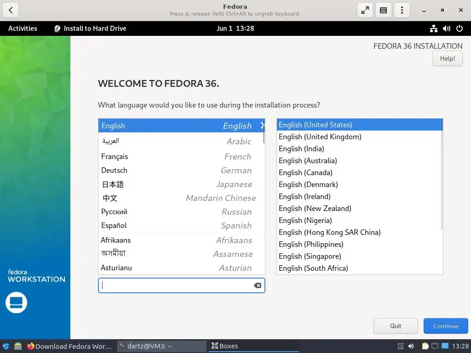471x353 pixels.
Task: Switch to Download Fedora Firefox window
Action: tap(69, 346)
